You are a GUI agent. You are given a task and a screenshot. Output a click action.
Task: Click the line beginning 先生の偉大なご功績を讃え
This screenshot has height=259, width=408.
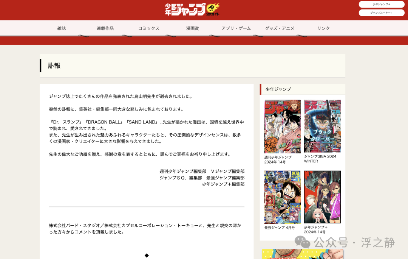point(141,154)
